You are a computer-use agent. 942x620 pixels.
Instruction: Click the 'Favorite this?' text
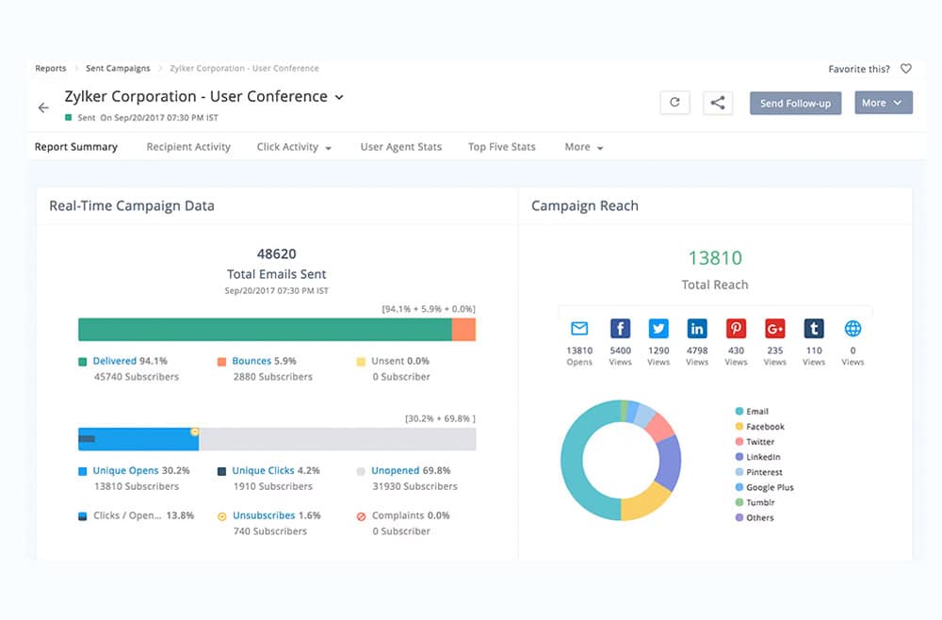[859, 69]
